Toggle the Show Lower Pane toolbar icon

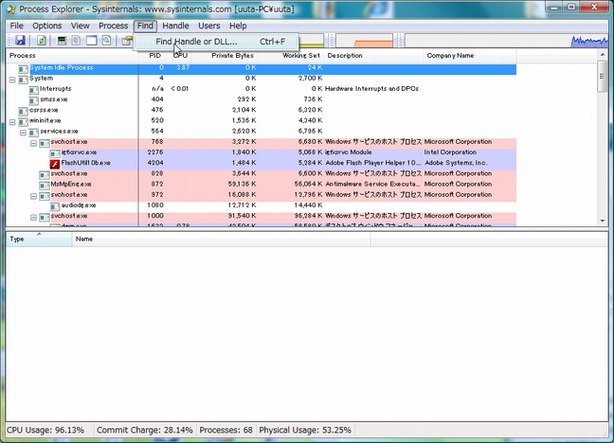pos(92,41)
